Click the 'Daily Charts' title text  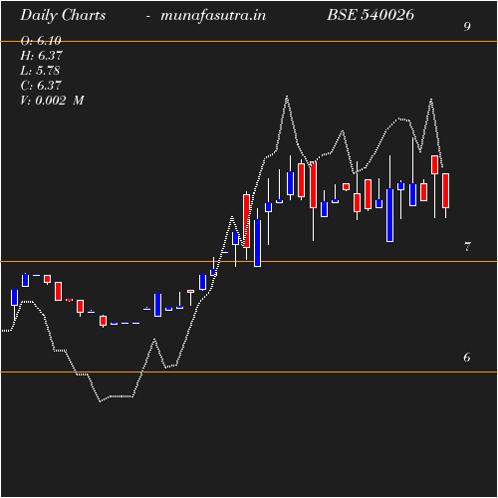point(63,16)
